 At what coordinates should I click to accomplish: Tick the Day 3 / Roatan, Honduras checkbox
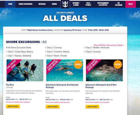pos(85,47)
